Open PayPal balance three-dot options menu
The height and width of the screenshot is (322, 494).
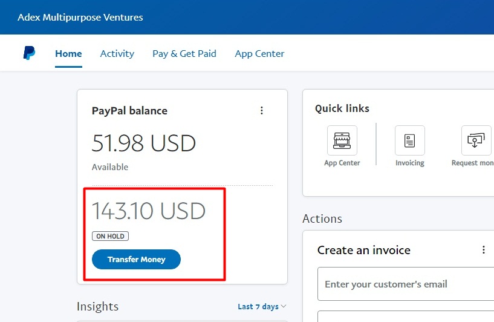(262, 110)
